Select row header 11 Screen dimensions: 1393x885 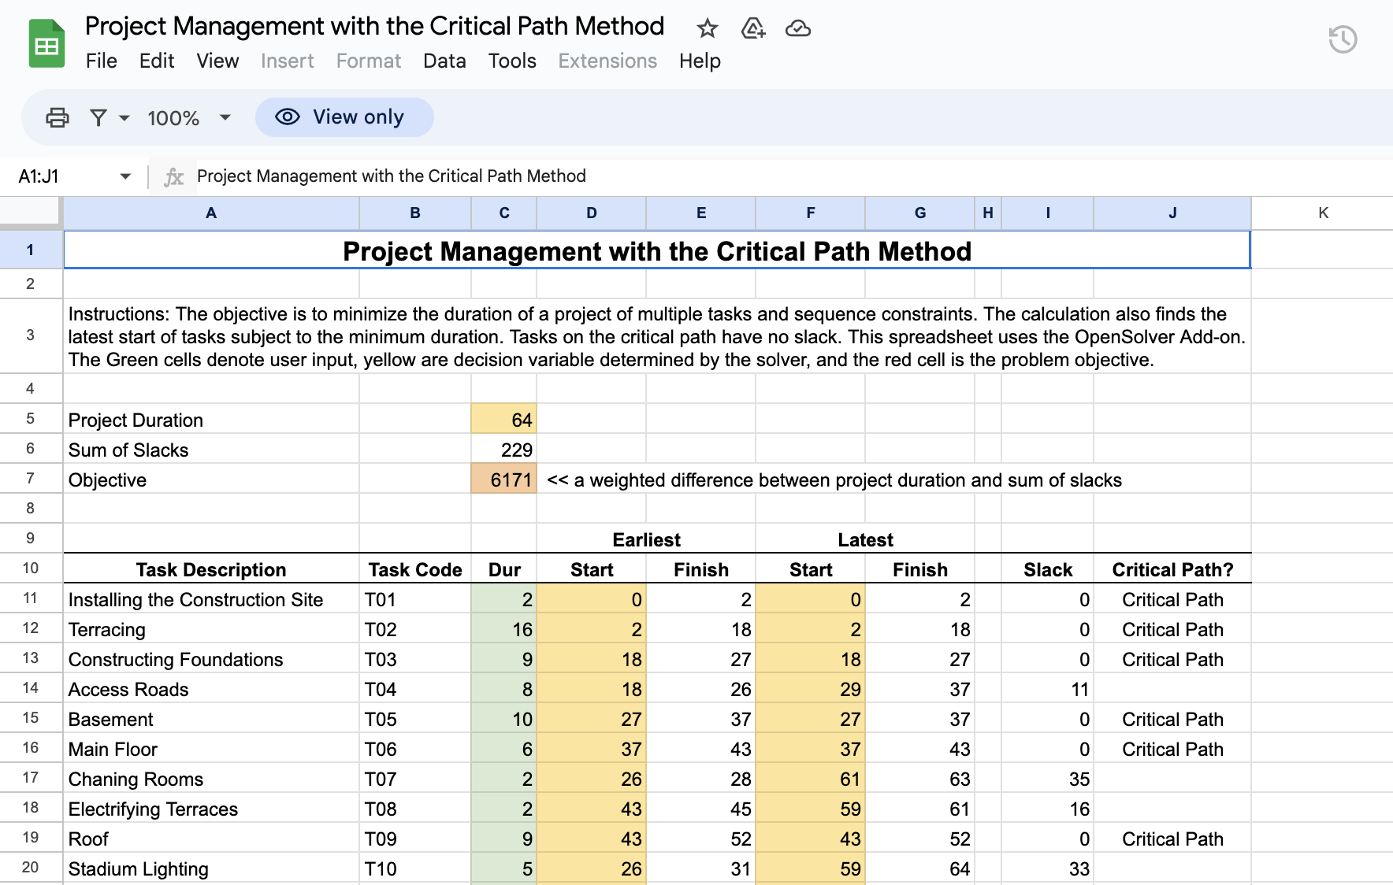31,599
